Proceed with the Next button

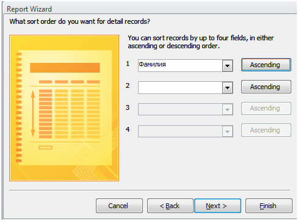(x=217, y=206)
